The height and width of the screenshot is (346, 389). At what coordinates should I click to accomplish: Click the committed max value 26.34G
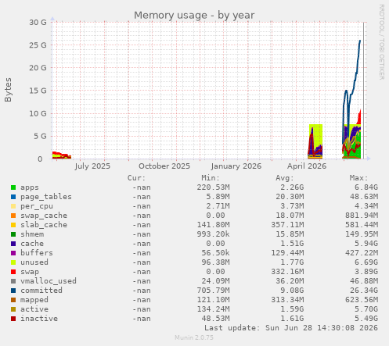pos(363,291)
